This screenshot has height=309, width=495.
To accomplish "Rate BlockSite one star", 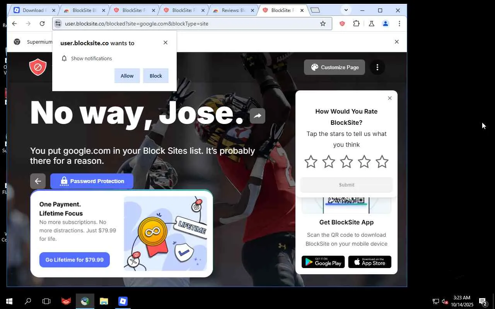I will tap(311, 162).
